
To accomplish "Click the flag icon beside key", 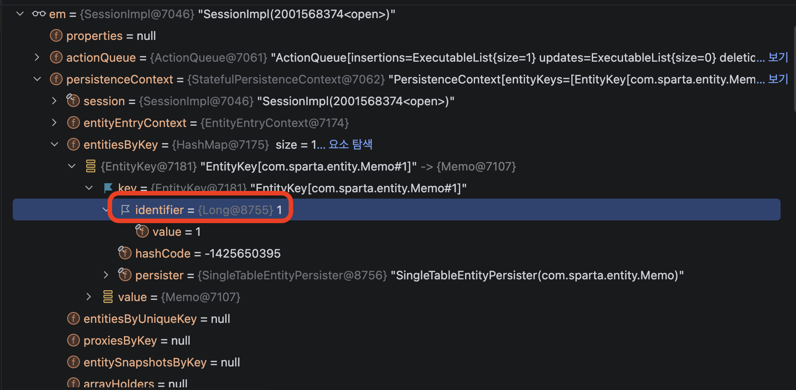I will coord(108,188).
